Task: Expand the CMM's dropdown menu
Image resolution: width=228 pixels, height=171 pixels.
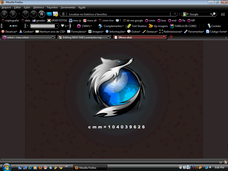Action: [84, 26]
